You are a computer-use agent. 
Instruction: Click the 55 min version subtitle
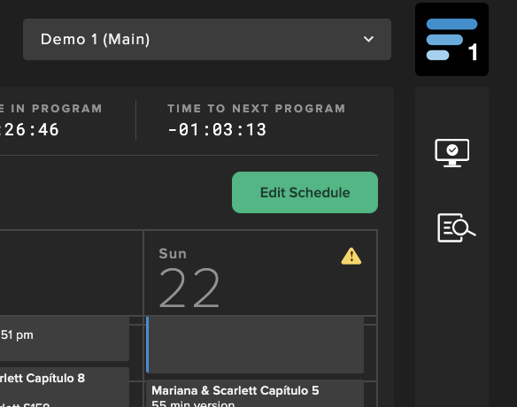pyautogui.click(x=193, y=403)
